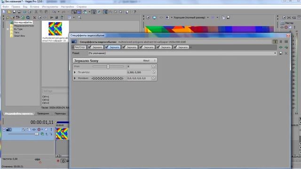Toggle the third Зеркало effect checkbox
The image size is (301, 169).
tap(124, 47)
